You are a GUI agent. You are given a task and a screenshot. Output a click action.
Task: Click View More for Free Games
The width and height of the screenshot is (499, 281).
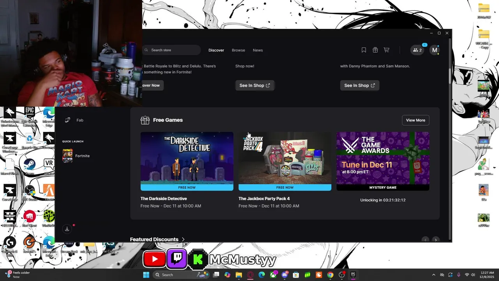tap(416, 120)
